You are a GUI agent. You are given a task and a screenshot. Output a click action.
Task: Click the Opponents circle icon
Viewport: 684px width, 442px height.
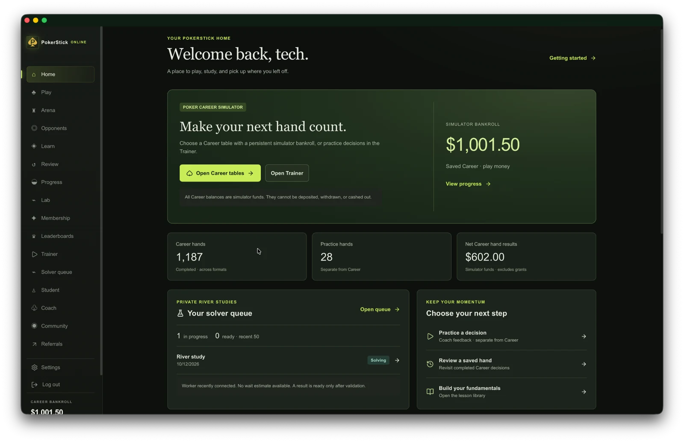(34, 128)
